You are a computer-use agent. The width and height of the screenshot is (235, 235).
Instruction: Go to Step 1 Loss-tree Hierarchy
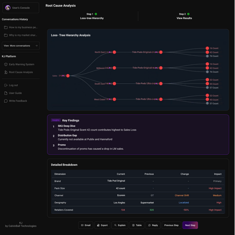[92, 16]
